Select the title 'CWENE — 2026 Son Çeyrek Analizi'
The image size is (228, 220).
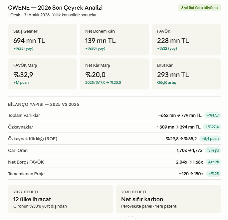click(55, 8)
